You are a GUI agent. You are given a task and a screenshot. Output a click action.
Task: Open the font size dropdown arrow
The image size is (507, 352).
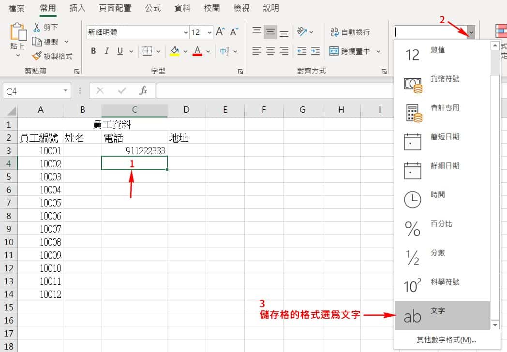(209, 32)
